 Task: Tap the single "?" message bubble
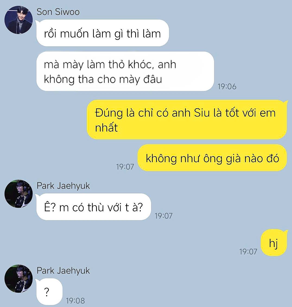click(49, 292)
